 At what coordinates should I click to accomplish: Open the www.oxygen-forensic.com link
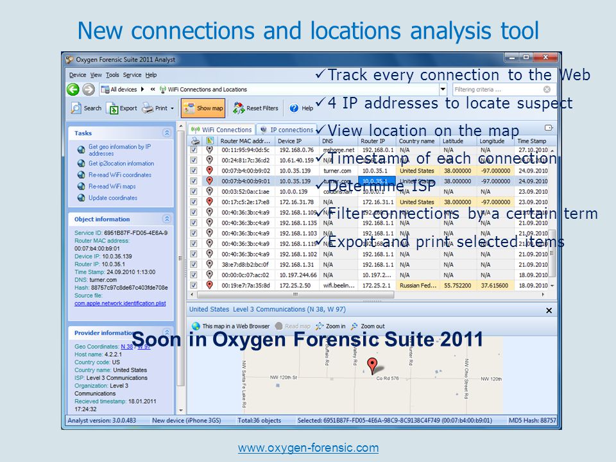point(308,448)
